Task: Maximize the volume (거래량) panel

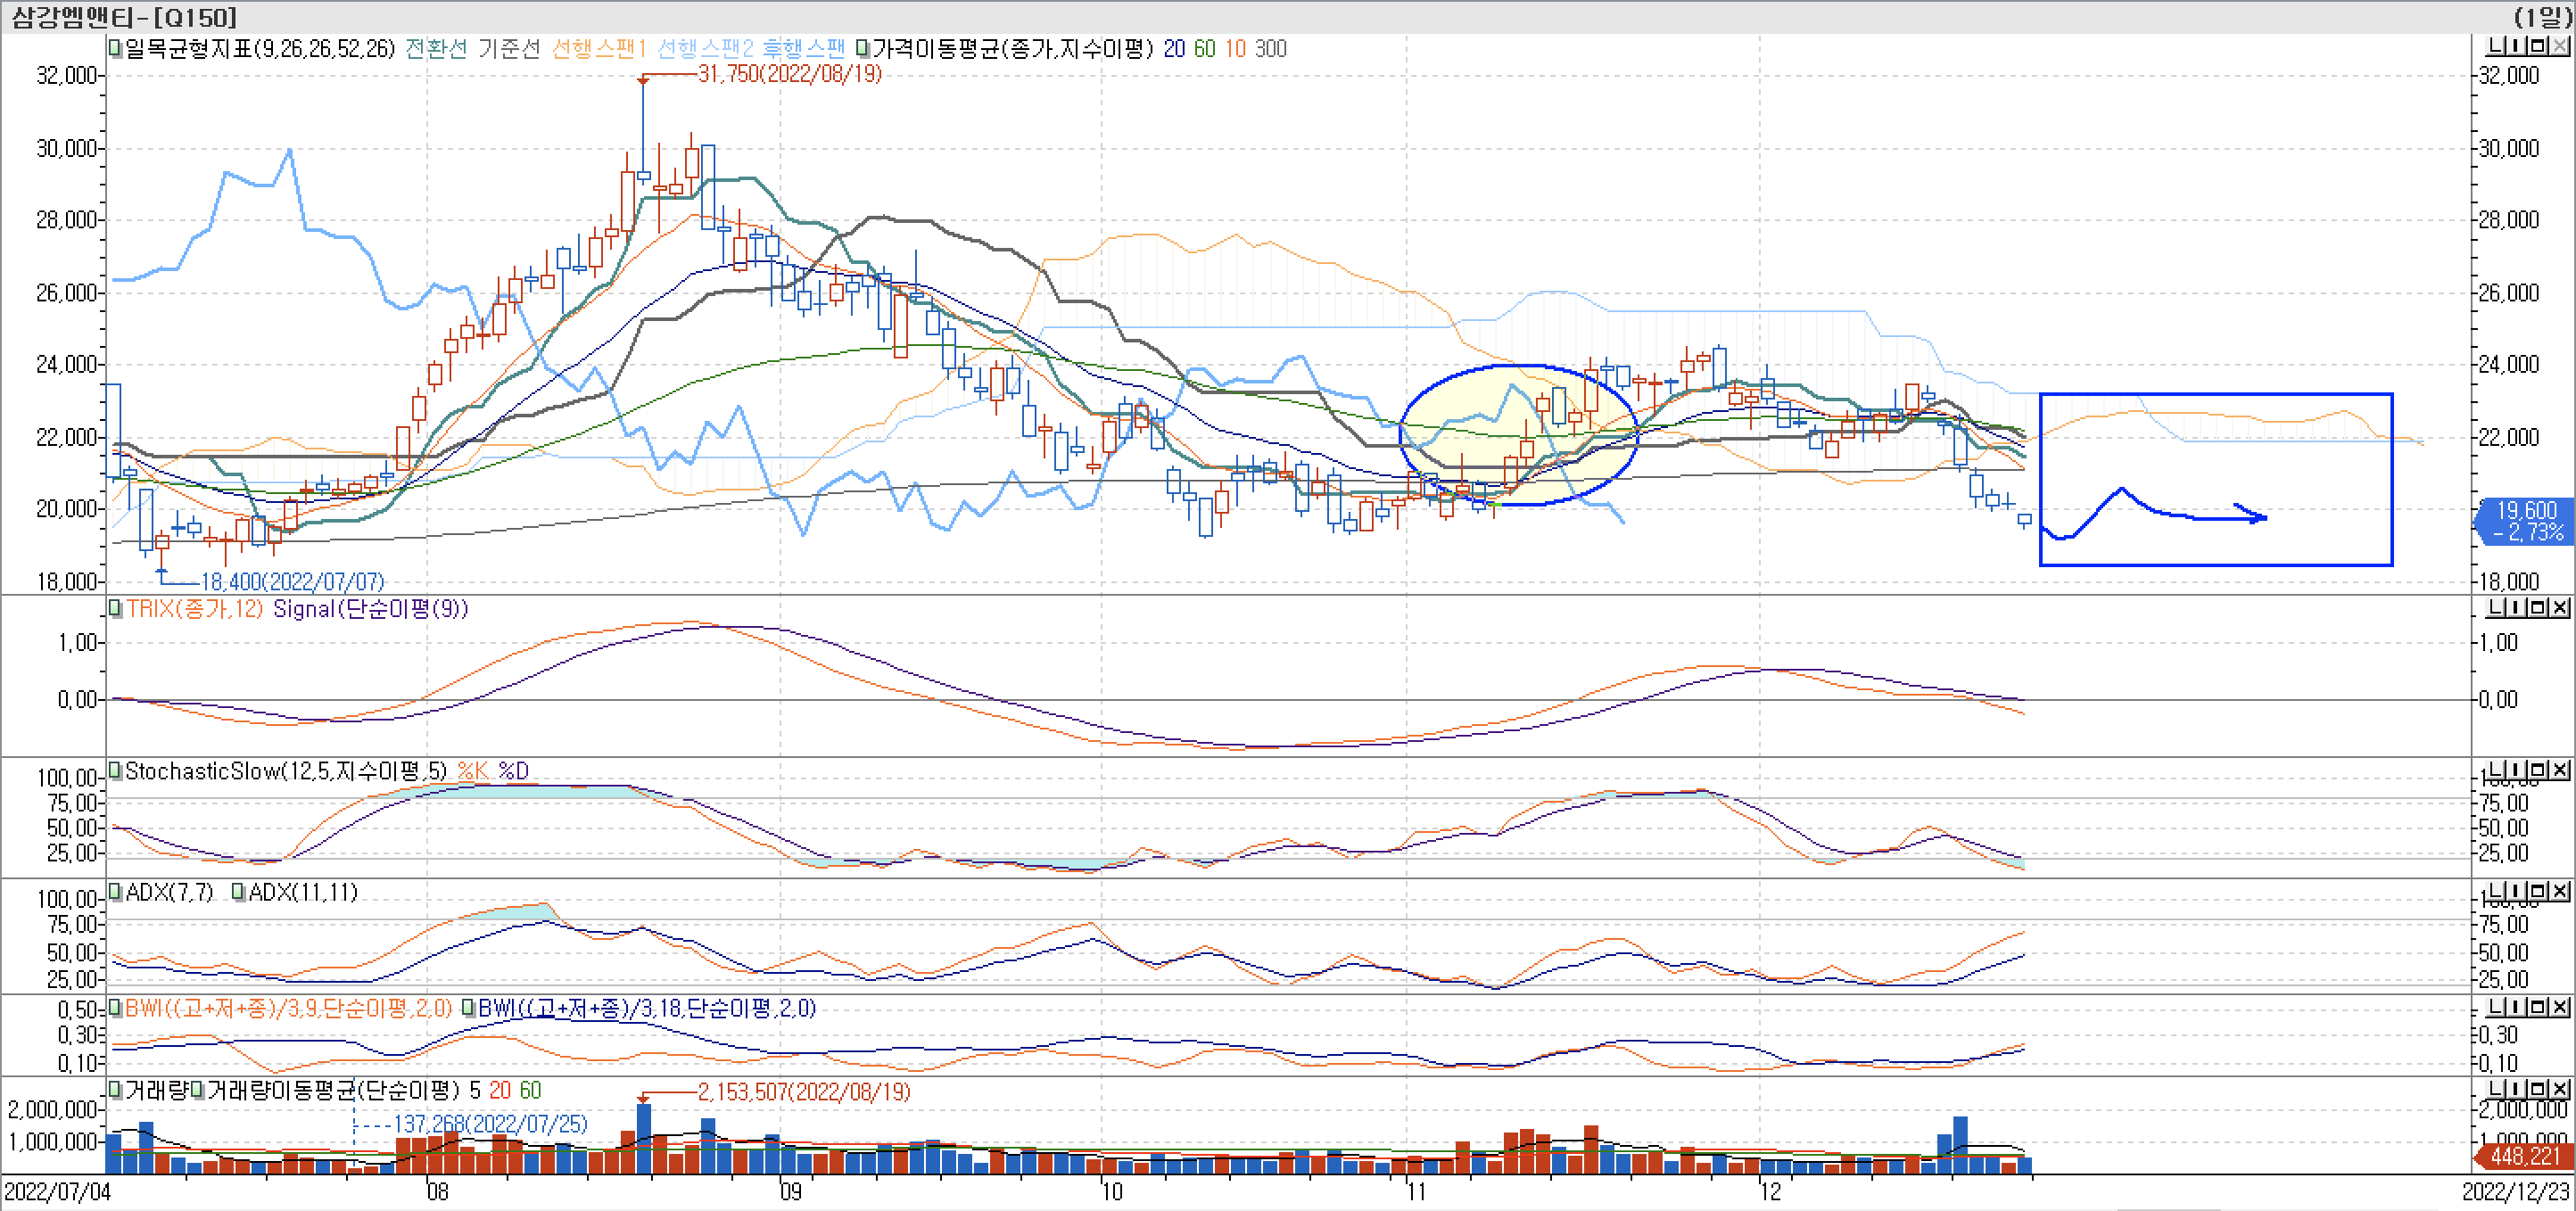Action: 2539,1089
